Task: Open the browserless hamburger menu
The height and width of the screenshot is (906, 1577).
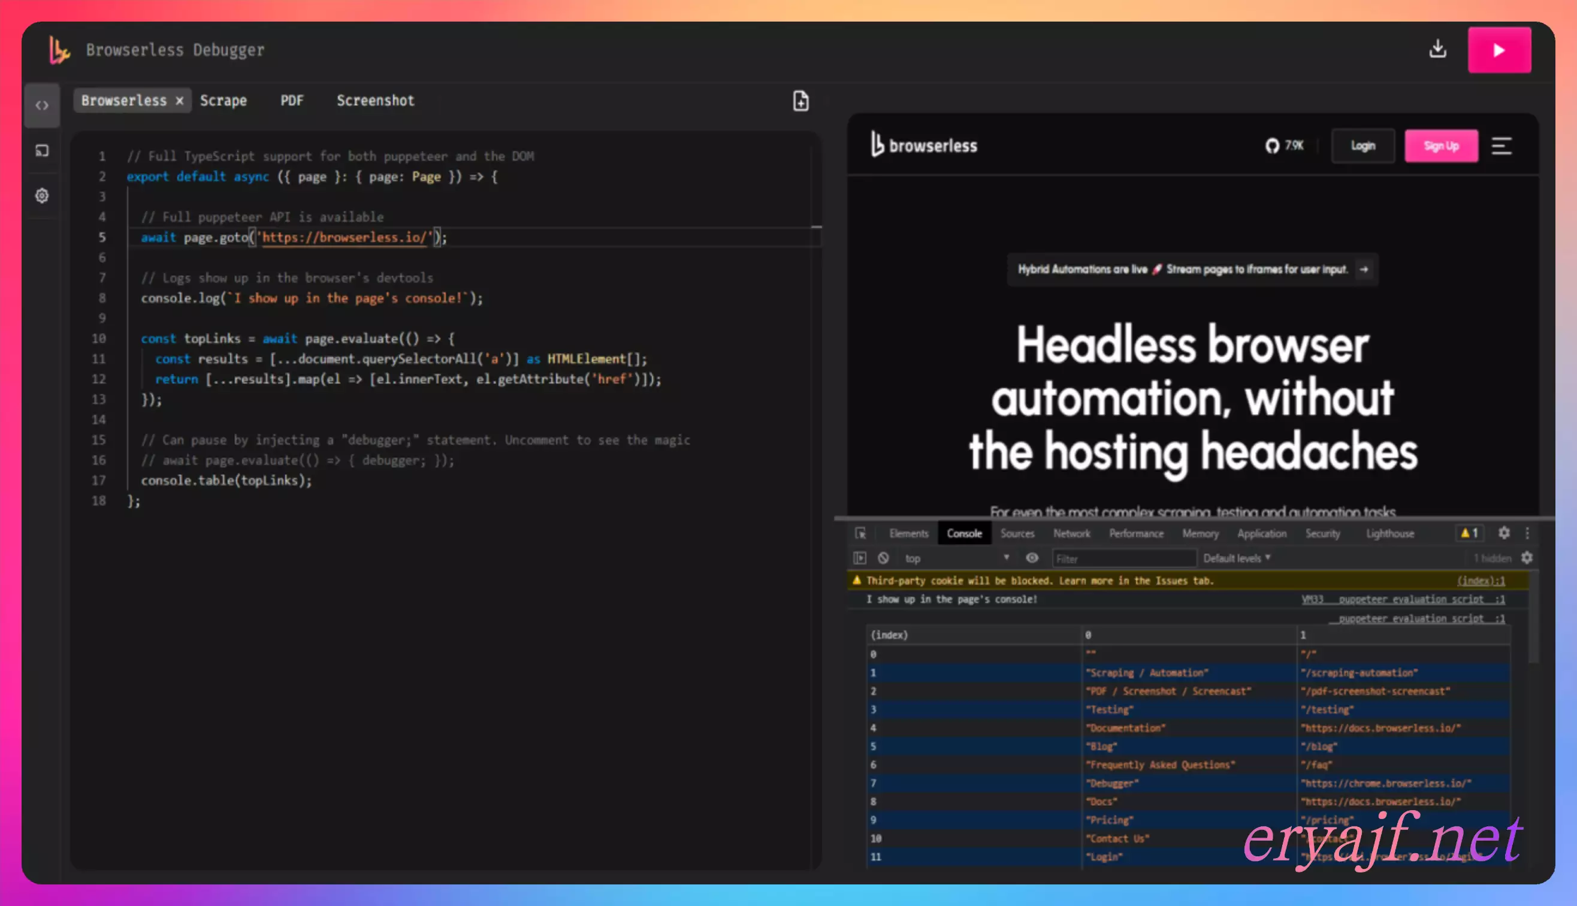Action: point(1501,146)
